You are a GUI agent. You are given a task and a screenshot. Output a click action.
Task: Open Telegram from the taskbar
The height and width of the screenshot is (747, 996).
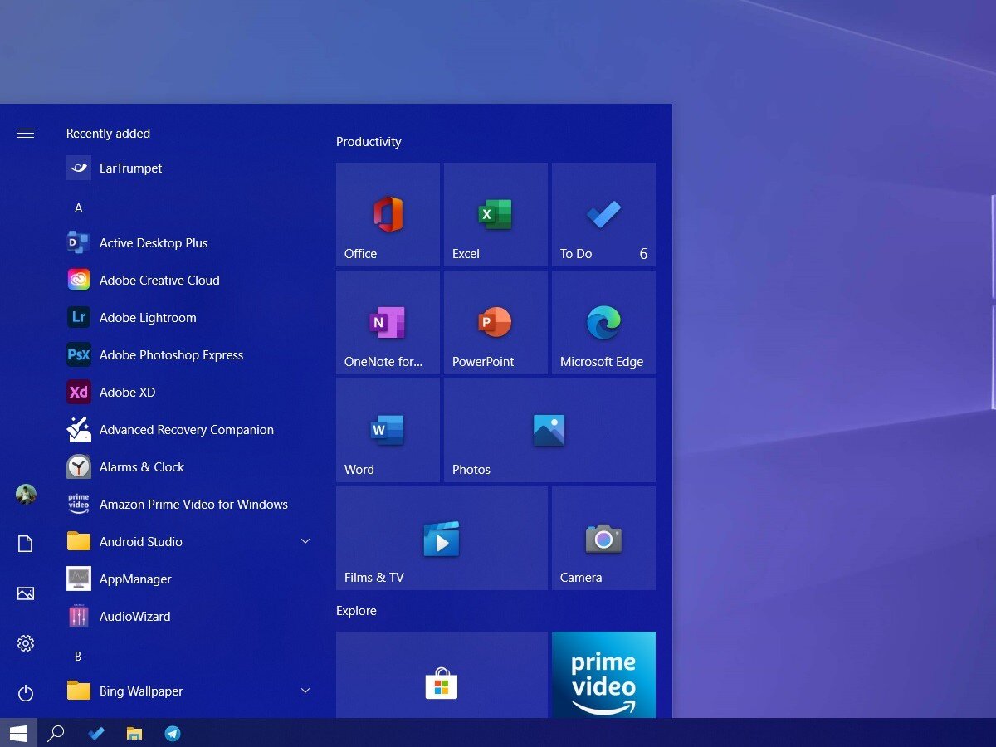[x=173, y=733]
